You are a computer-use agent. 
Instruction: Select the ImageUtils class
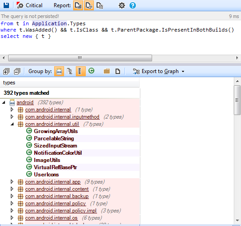[47, 160]
